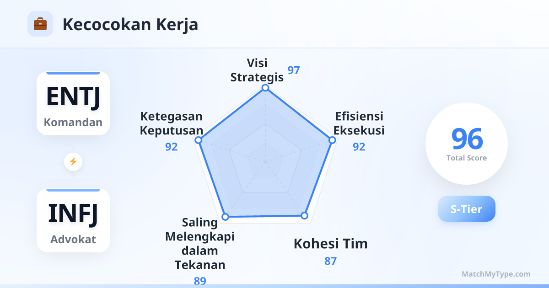The image size is (549, 288).
Task: Click the Visi Strategis score 97
Action: click(294, 70)
